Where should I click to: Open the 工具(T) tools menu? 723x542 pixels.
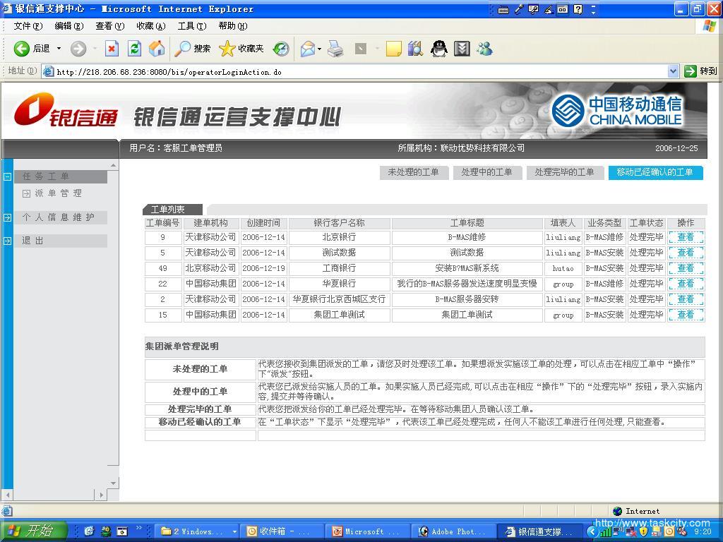(191, 26)
